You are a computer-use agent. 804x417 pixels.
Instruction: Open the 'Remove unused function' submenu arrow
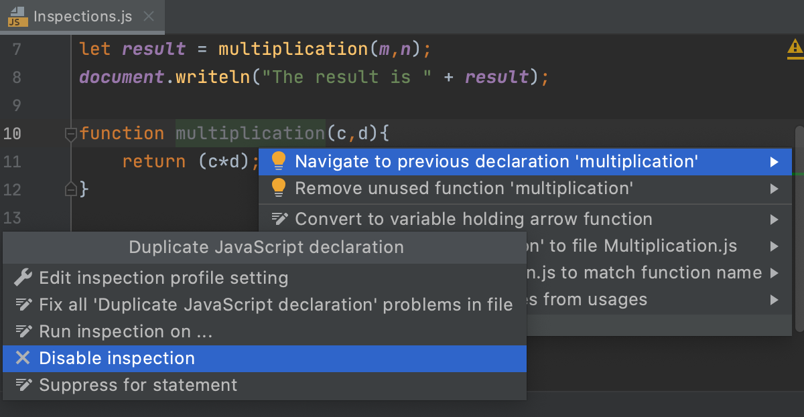777,188
